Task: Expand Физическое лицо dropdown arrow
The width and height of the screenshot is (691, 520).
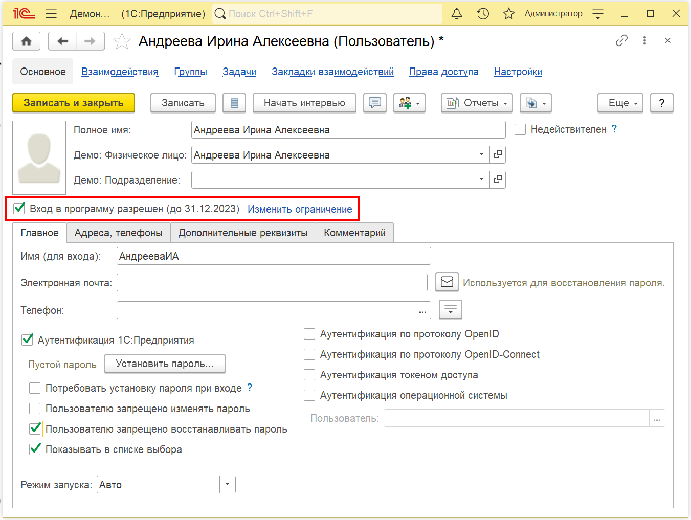Action: [x=481, y=154]
